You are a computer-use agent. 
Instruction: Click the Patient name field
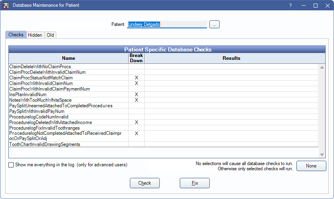(x=167, y=25)
